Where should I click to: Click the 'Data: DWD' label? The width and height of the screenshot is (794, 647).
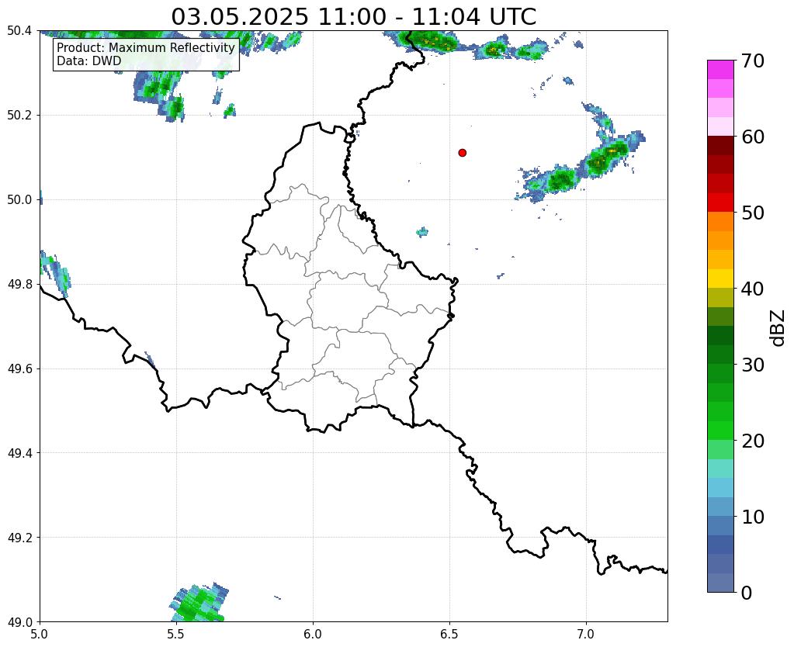coord(88,61)
